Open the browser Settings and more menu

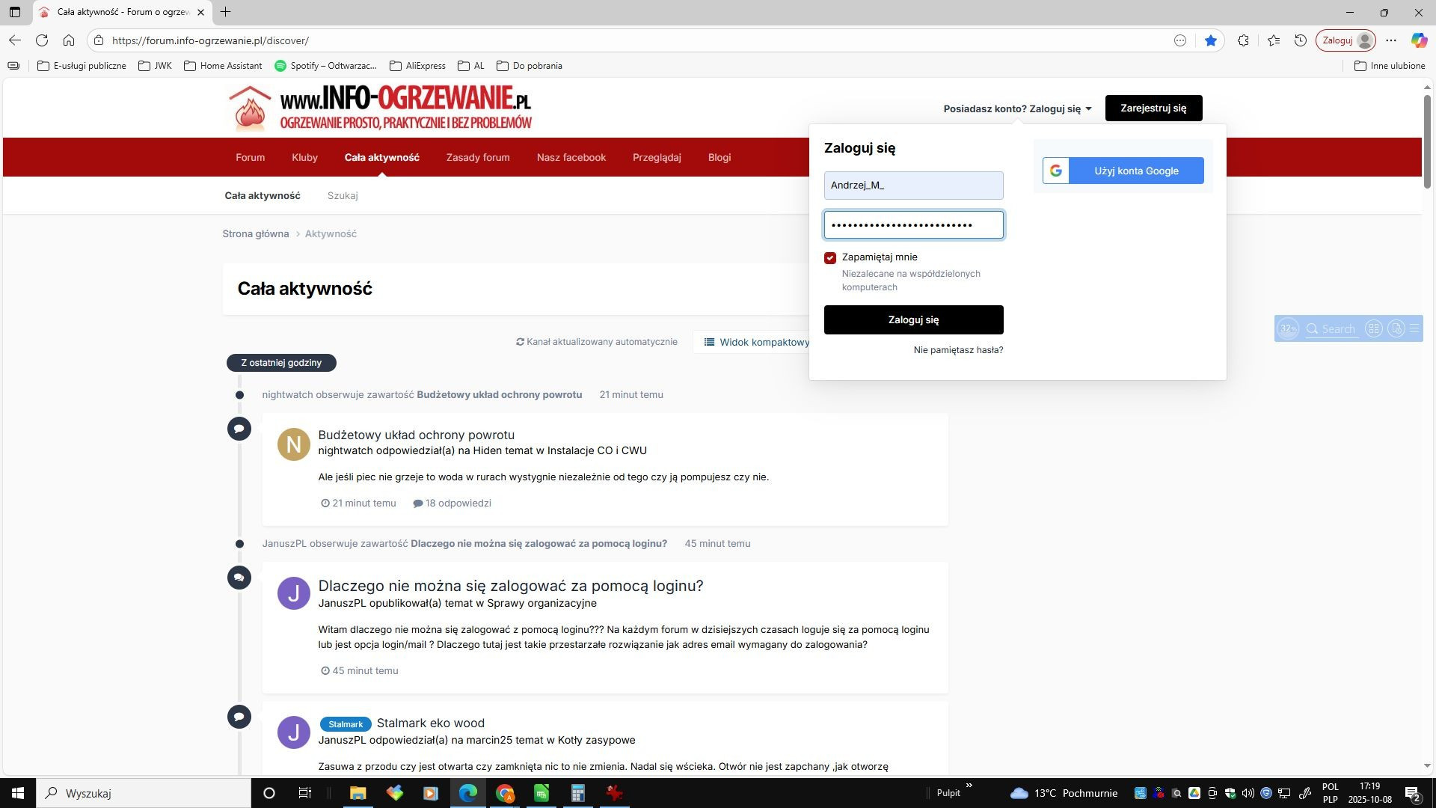pos(1390,40)
